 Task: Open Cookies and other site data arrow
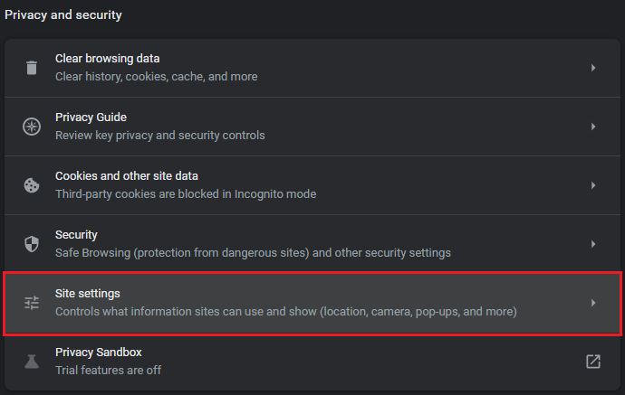click(x=593, y=185)
